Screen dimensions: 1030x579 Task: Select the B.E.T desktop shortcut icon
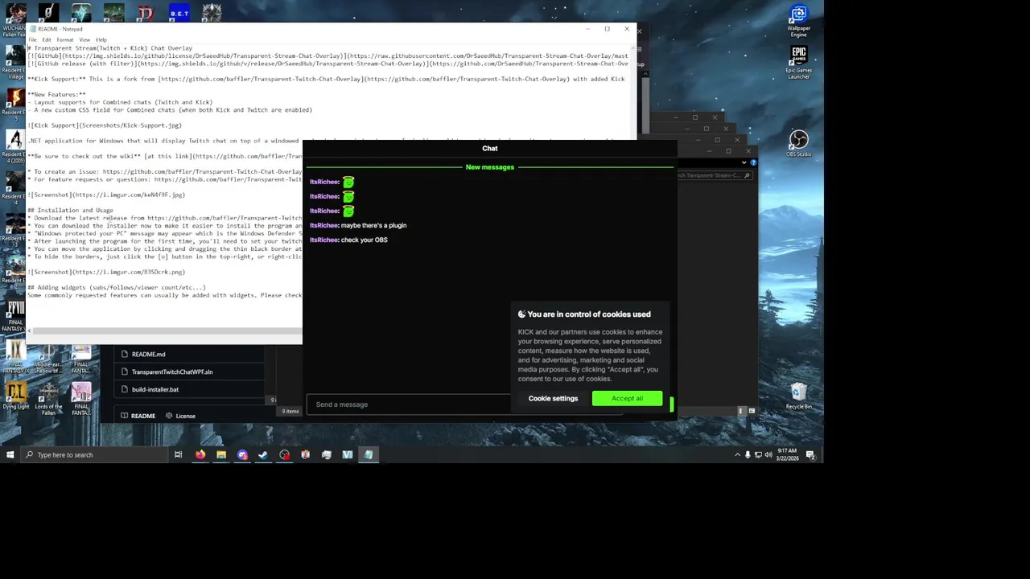click(x=179, y=13)
